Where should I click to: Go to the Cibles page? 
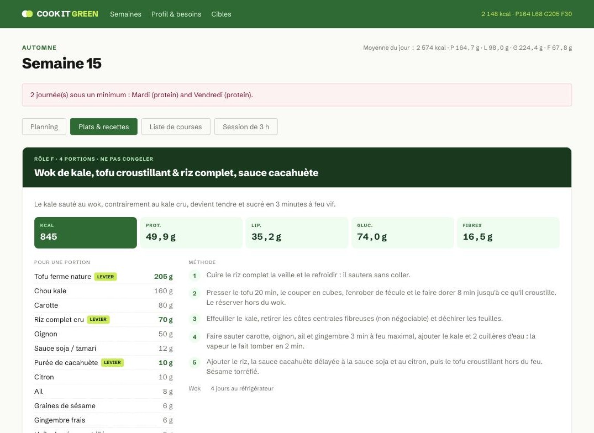(221, 14)
